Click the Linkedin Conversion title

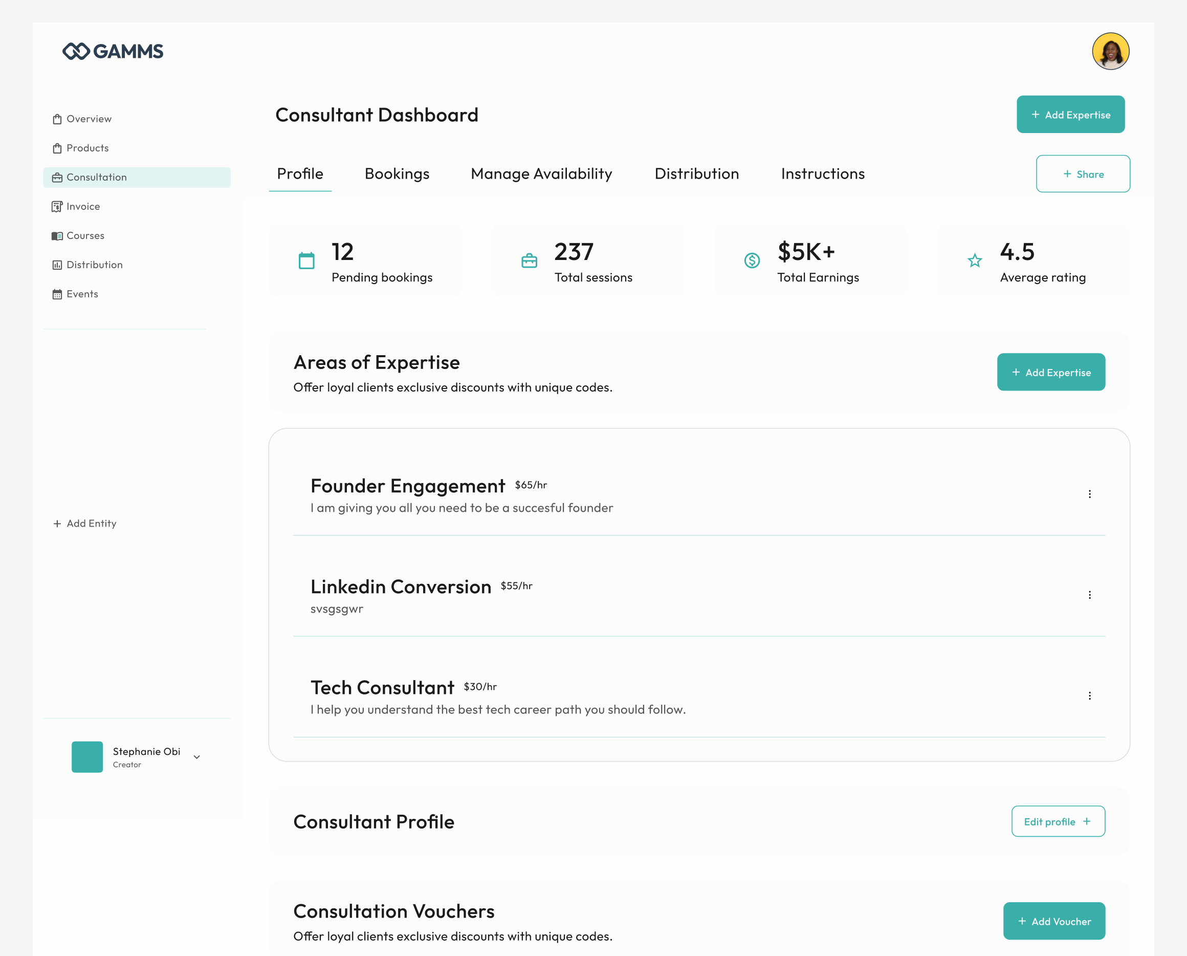click(401, 587)
